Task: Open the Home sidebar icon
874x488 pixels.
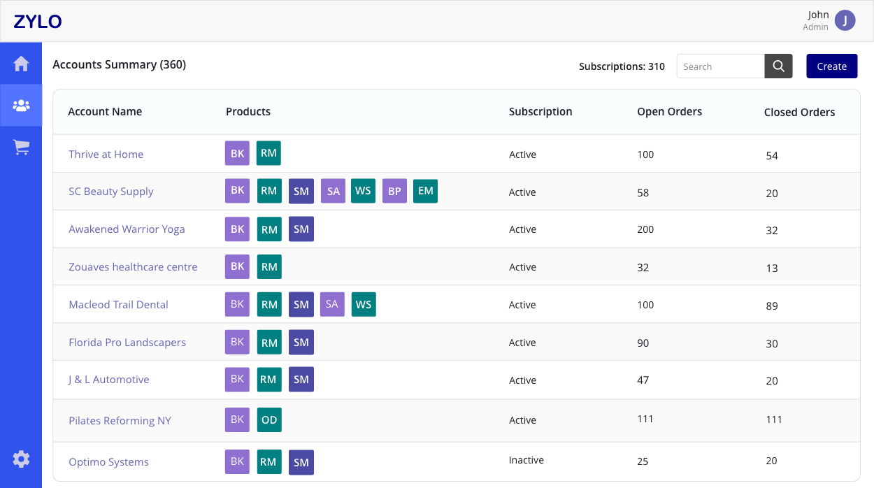Action: [x=21, y=64]
